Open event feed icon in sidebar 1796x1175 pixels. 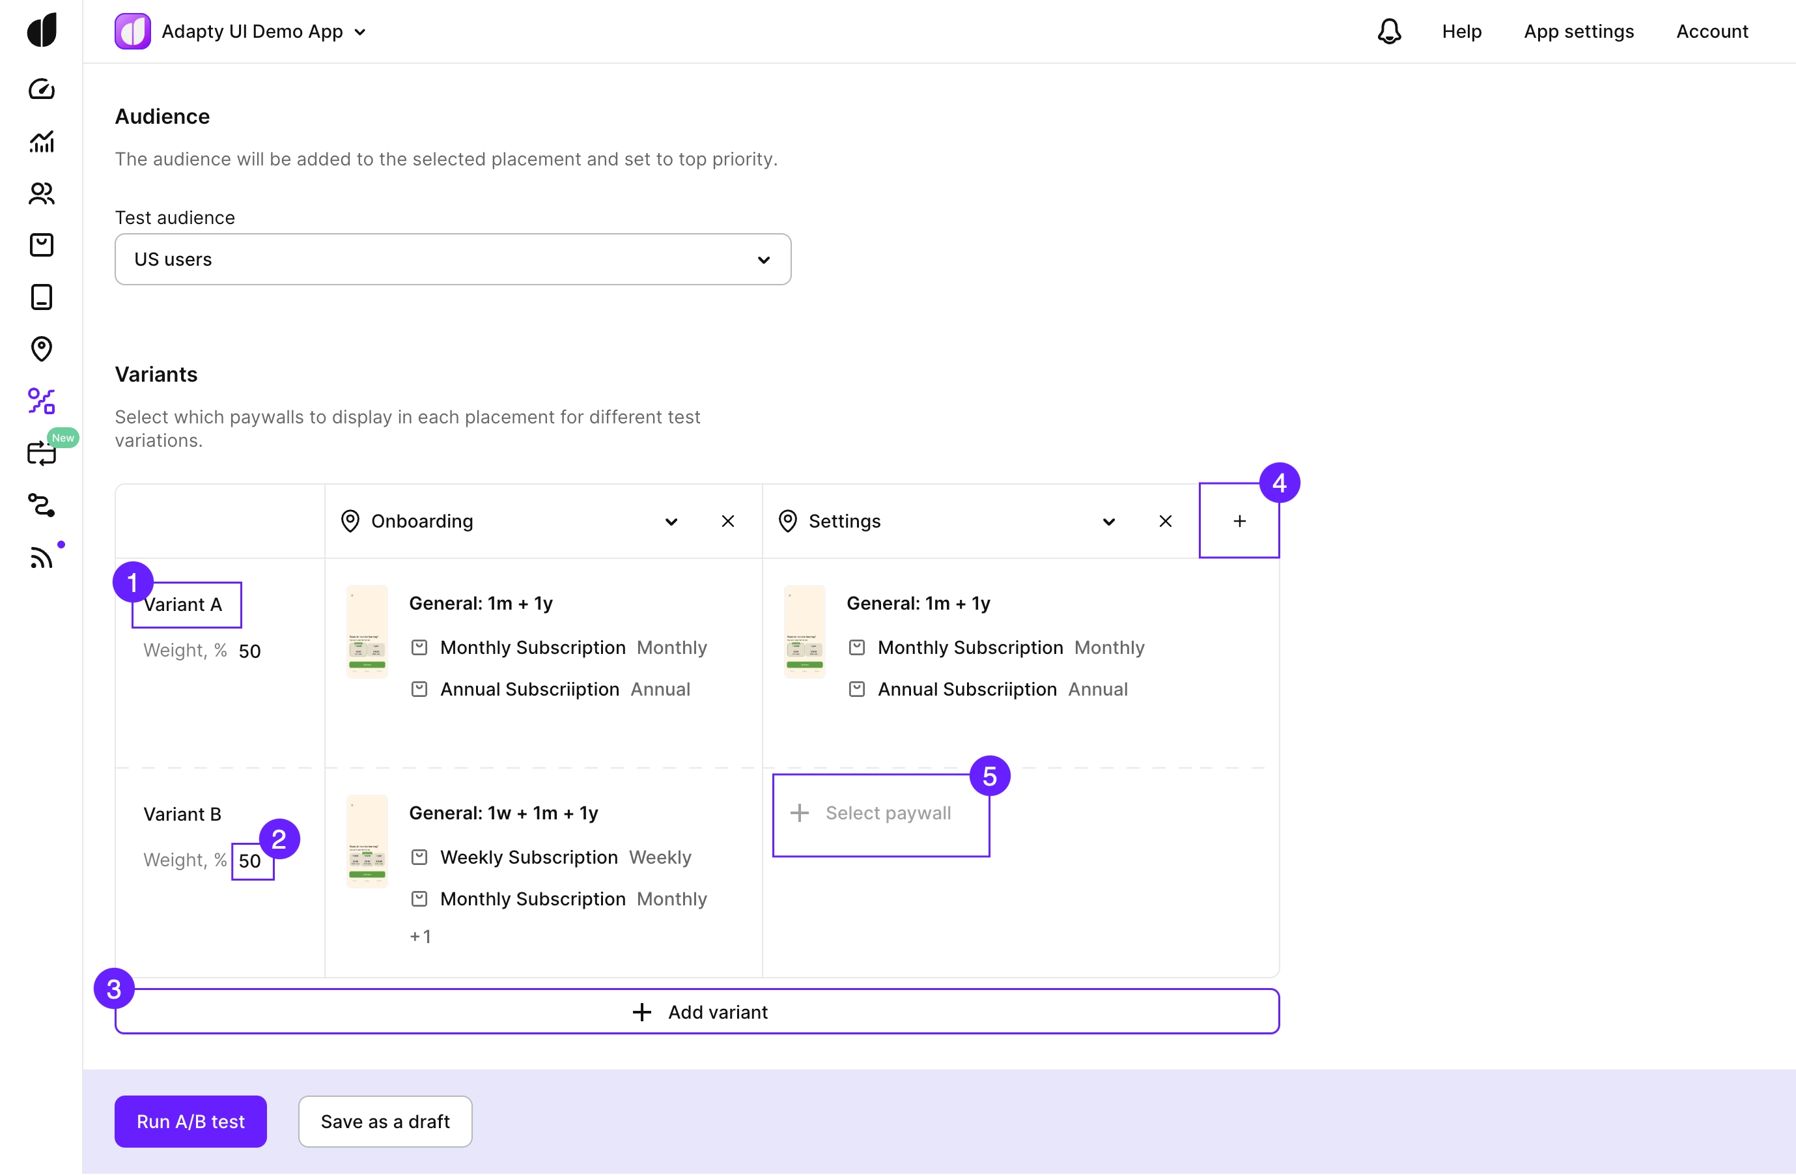click(42, 557)
